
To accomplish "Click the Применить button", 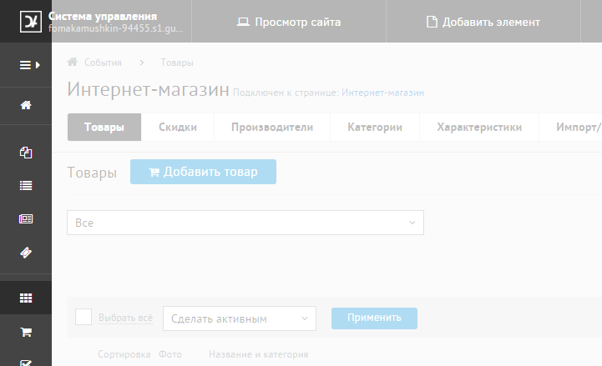I will tap(374, 318).
